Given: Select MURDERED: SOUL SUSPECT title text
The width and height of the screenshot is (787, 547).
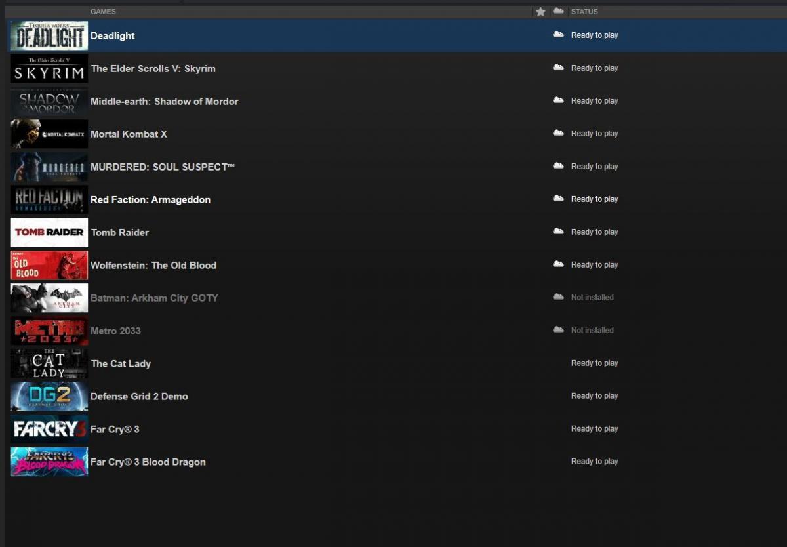Looking at the screenshot, I should point(163,167).
